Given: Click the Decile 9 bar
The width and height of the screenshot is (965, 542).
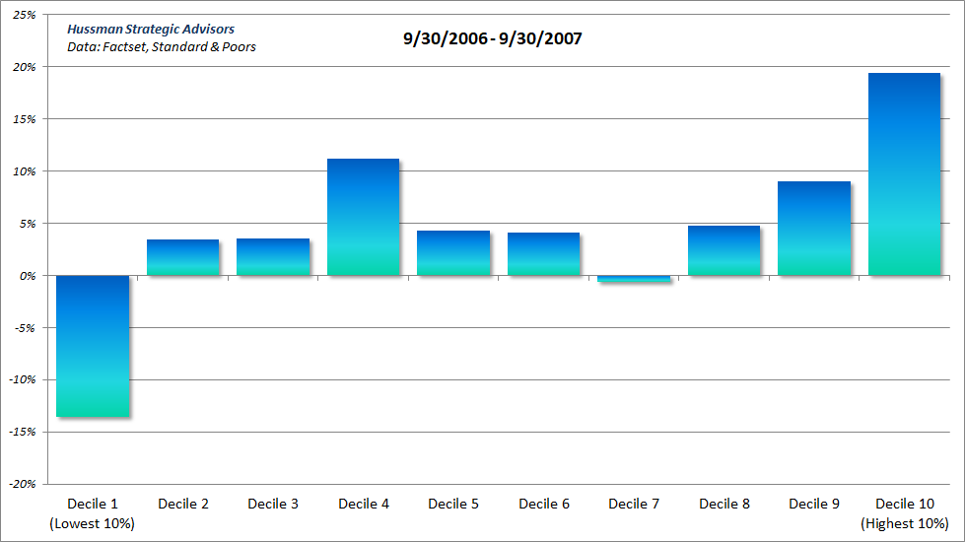Looking at the screenshot, I should click(x=814, y=229).
